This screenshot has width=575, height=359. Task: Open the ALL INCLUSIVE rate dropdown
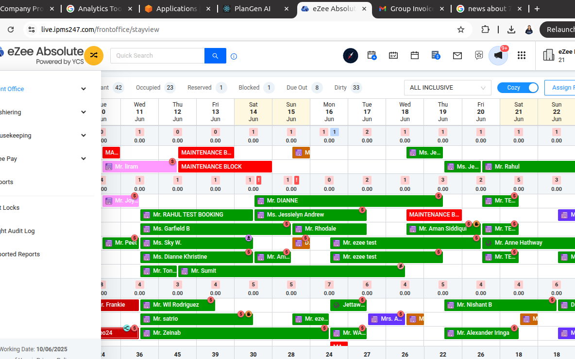(x=447, y=88)
